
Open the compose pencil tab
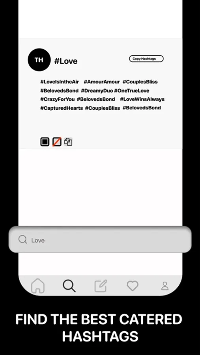[101, 286]
